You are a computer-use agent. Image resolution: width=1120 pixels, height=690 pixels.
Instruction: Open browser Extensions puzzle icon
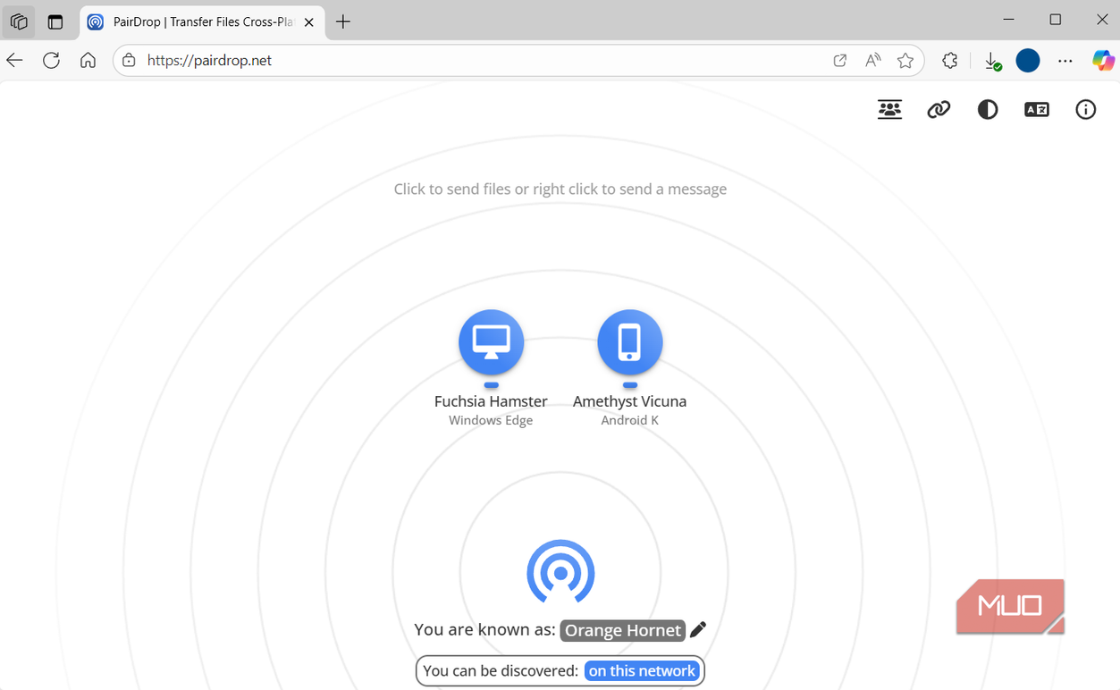click(x=950, y=60)
